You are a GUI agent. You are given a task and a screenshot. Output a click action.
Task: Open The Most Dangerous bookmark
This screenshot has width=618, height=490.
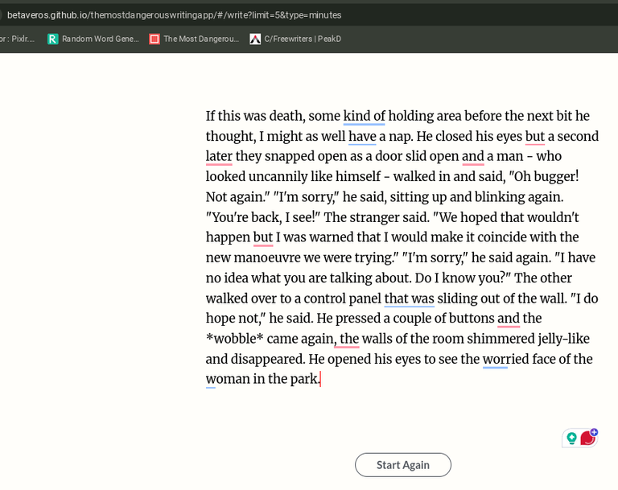coord(194,39)
